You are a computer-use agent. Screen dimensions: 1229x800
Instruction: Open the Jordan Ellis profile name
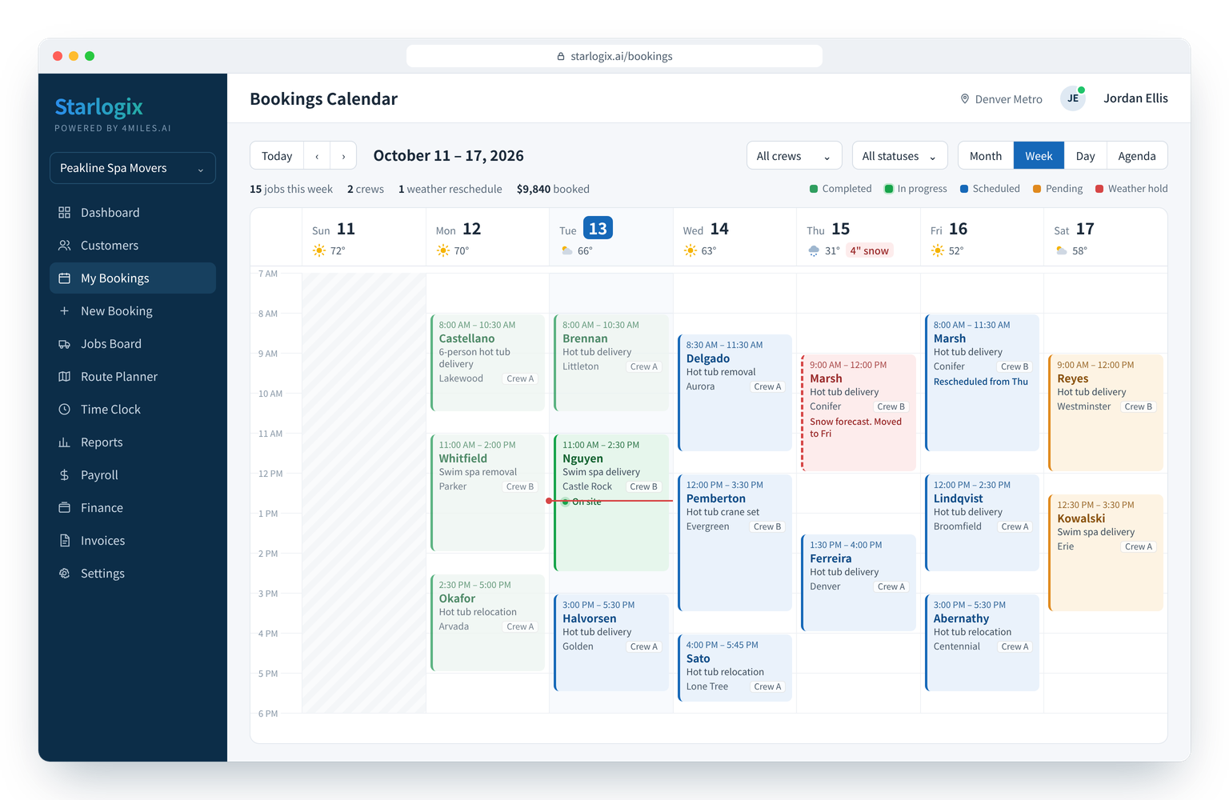pos(1135,98)
